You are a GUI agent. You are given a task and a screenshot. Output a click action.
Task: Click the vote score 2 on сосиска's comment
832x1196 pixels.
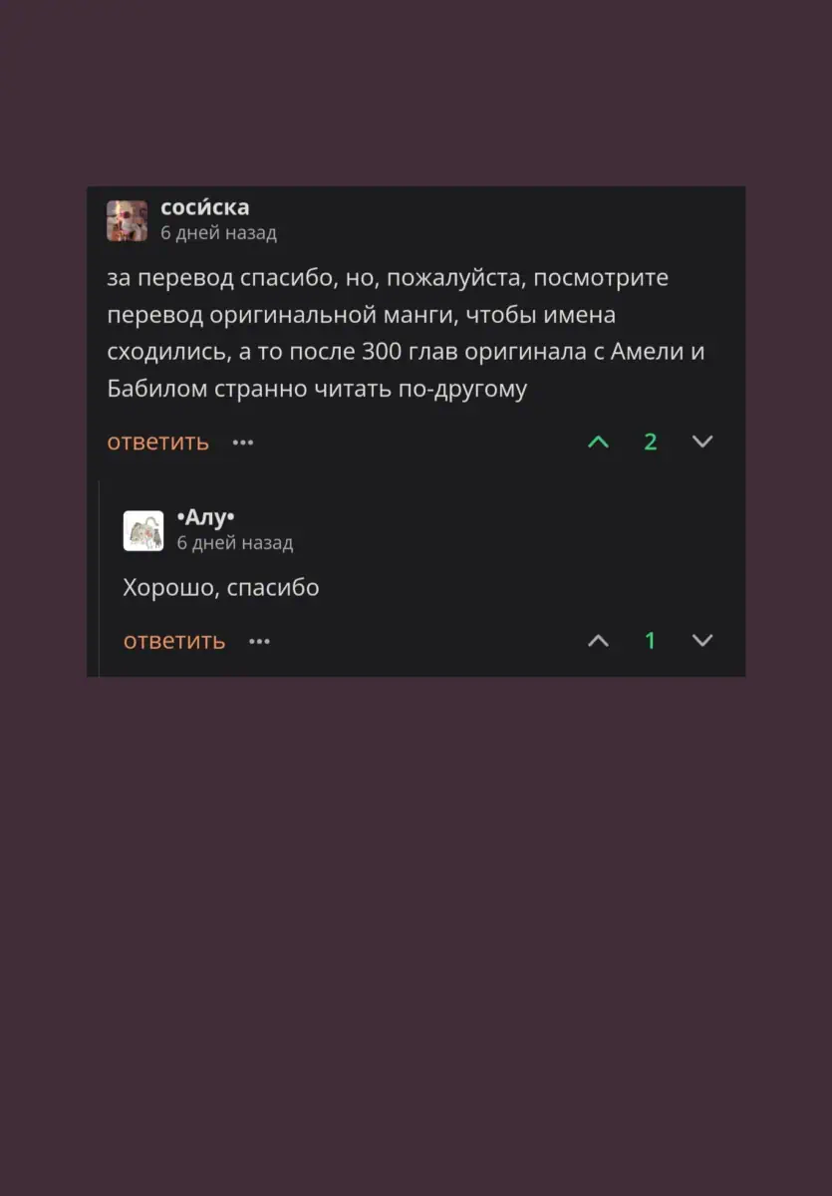(x=651, y=442)
